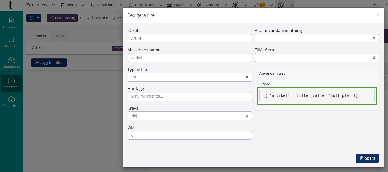Click the plus icon in top bar
This screenshot has width=388, height=172.
[x=374, y=5]
